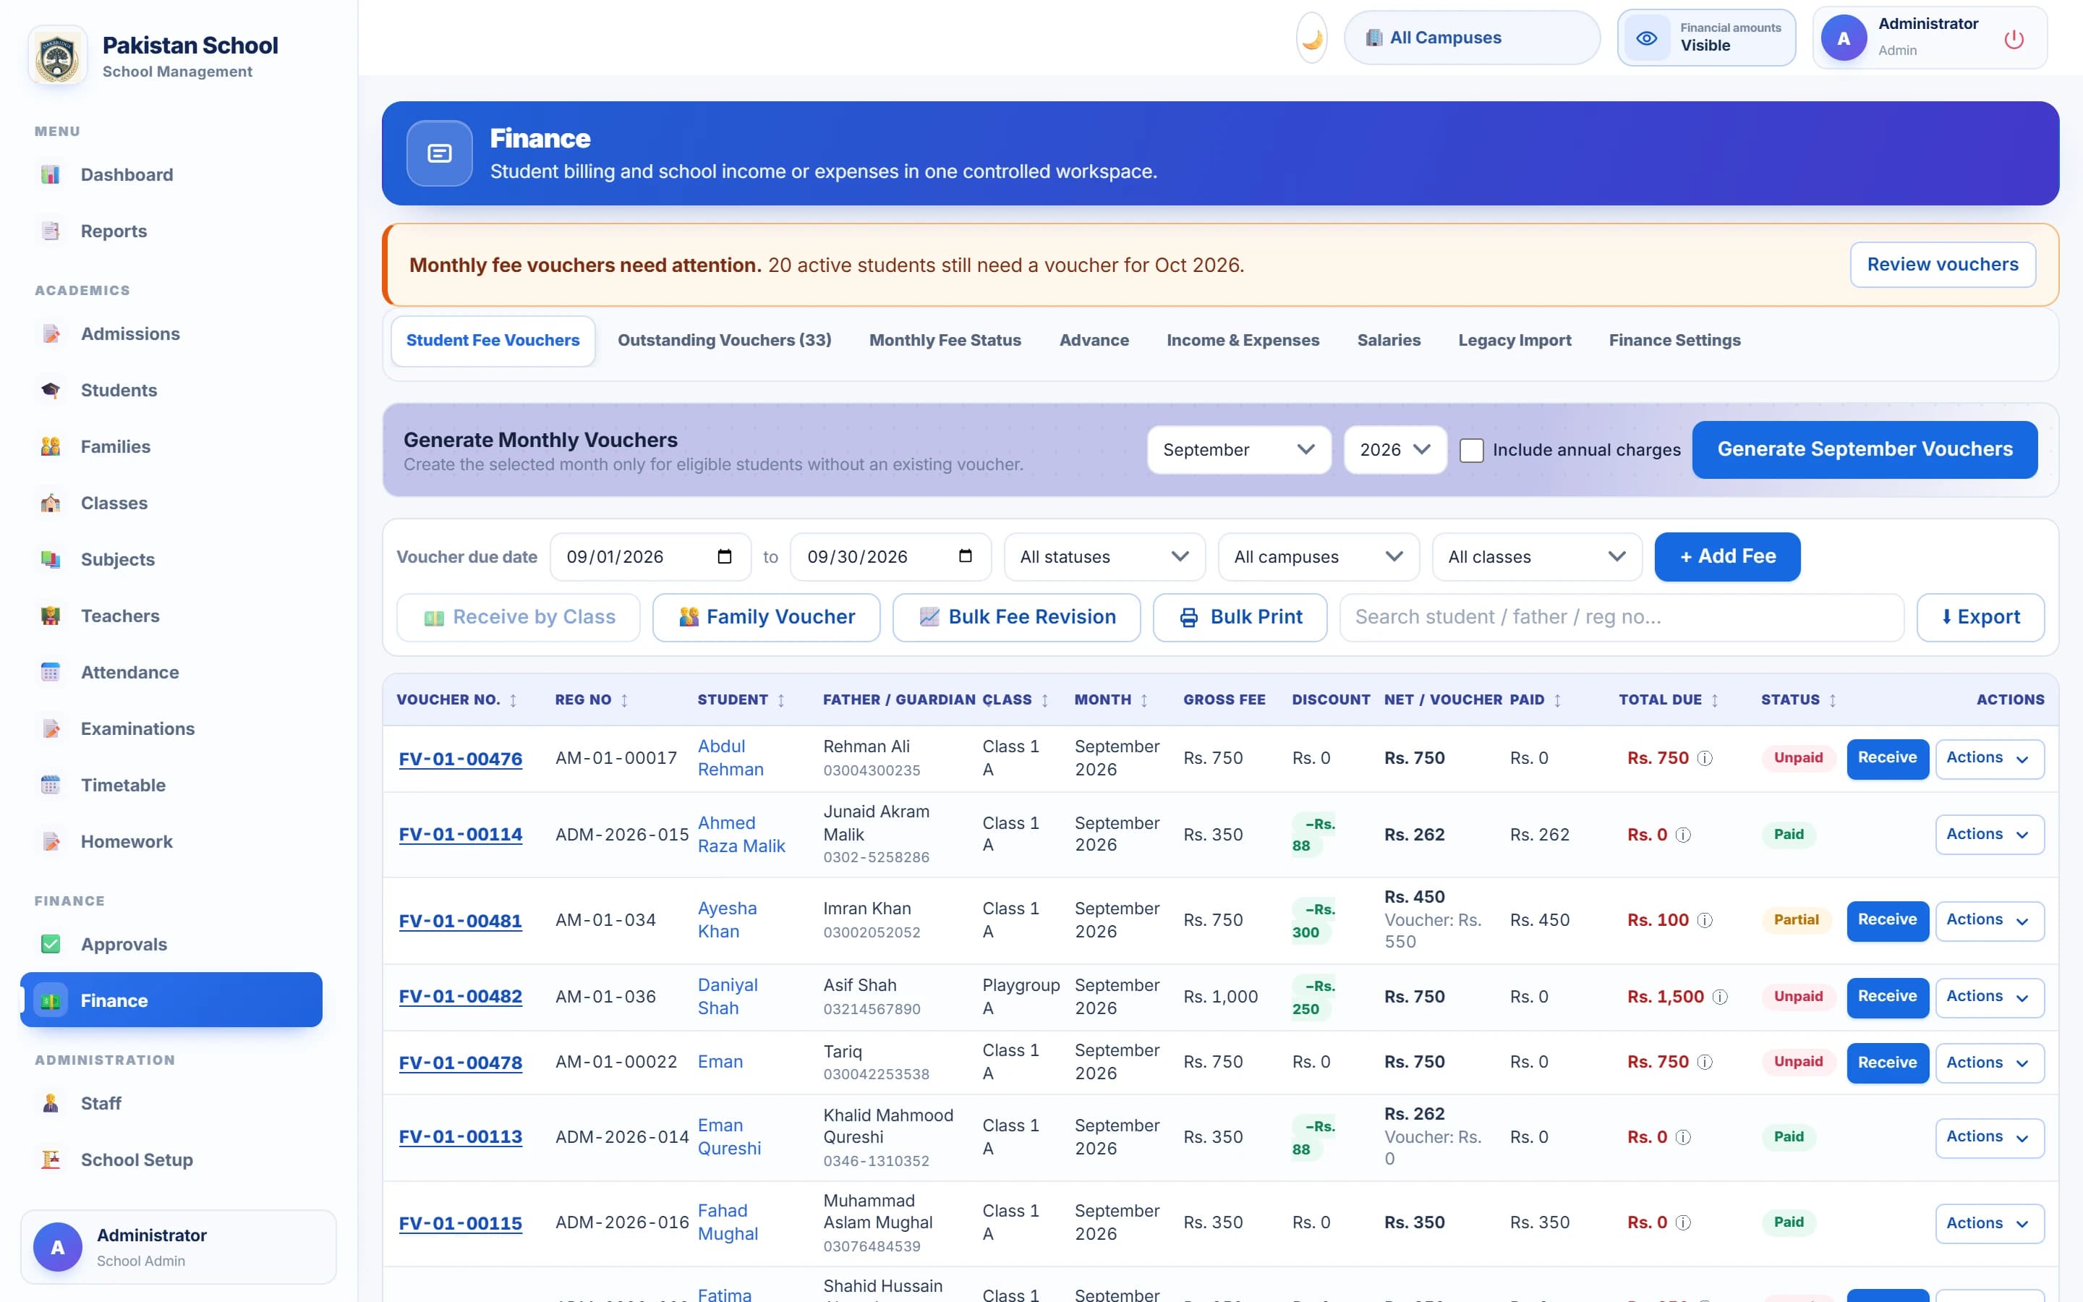Click the power logout icon
Image resolution: width=2083 pixels, height=1302 pixels.
click(x=2014, y=39)
